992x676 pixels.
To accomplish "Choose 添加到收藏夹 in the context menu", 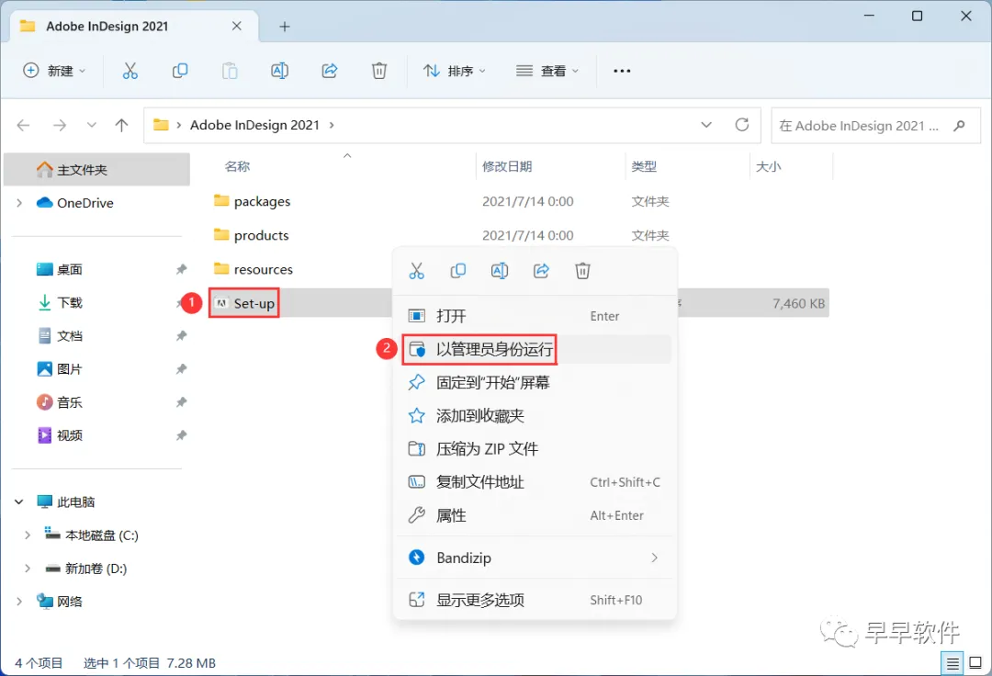I will pyautogui.click(x=535, y=415).
